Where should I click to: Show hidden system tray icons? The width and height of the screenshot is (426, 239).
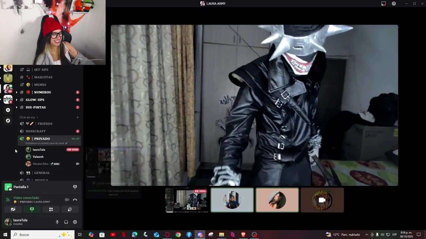point(367,235)
